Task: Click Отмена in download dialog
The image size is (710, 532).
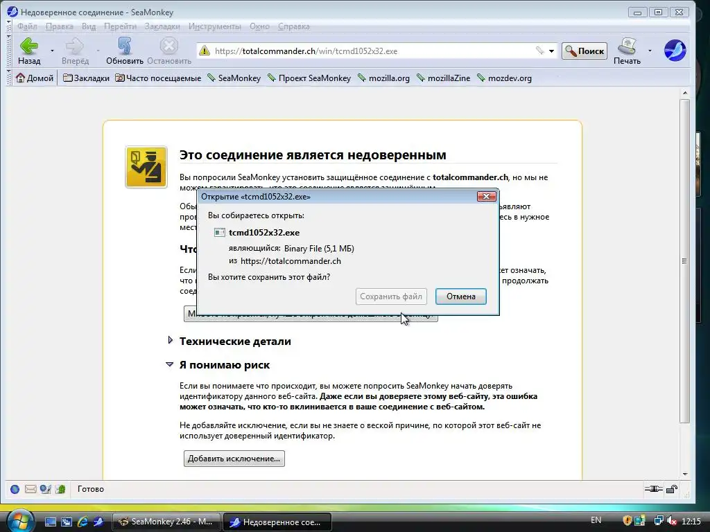Action: (461, 296)
